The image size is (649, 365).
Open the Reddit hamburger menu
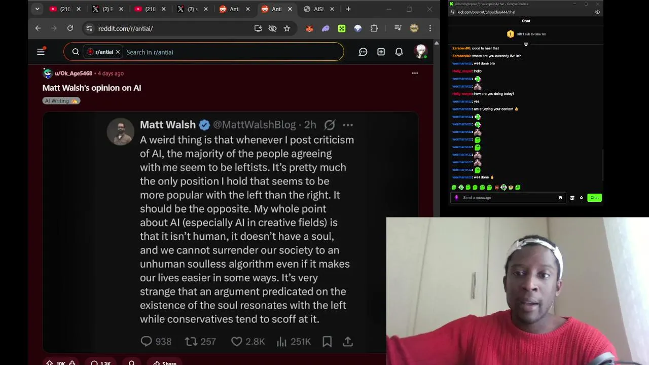[x=41, y=52]
